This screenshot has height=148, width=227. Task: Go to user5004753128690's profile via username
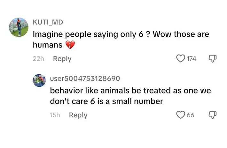pos(85,78)
